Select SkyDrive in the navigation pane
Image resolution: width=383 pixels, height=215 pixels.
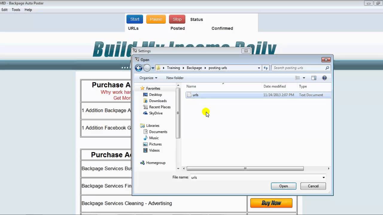click(x=156, y=113)
